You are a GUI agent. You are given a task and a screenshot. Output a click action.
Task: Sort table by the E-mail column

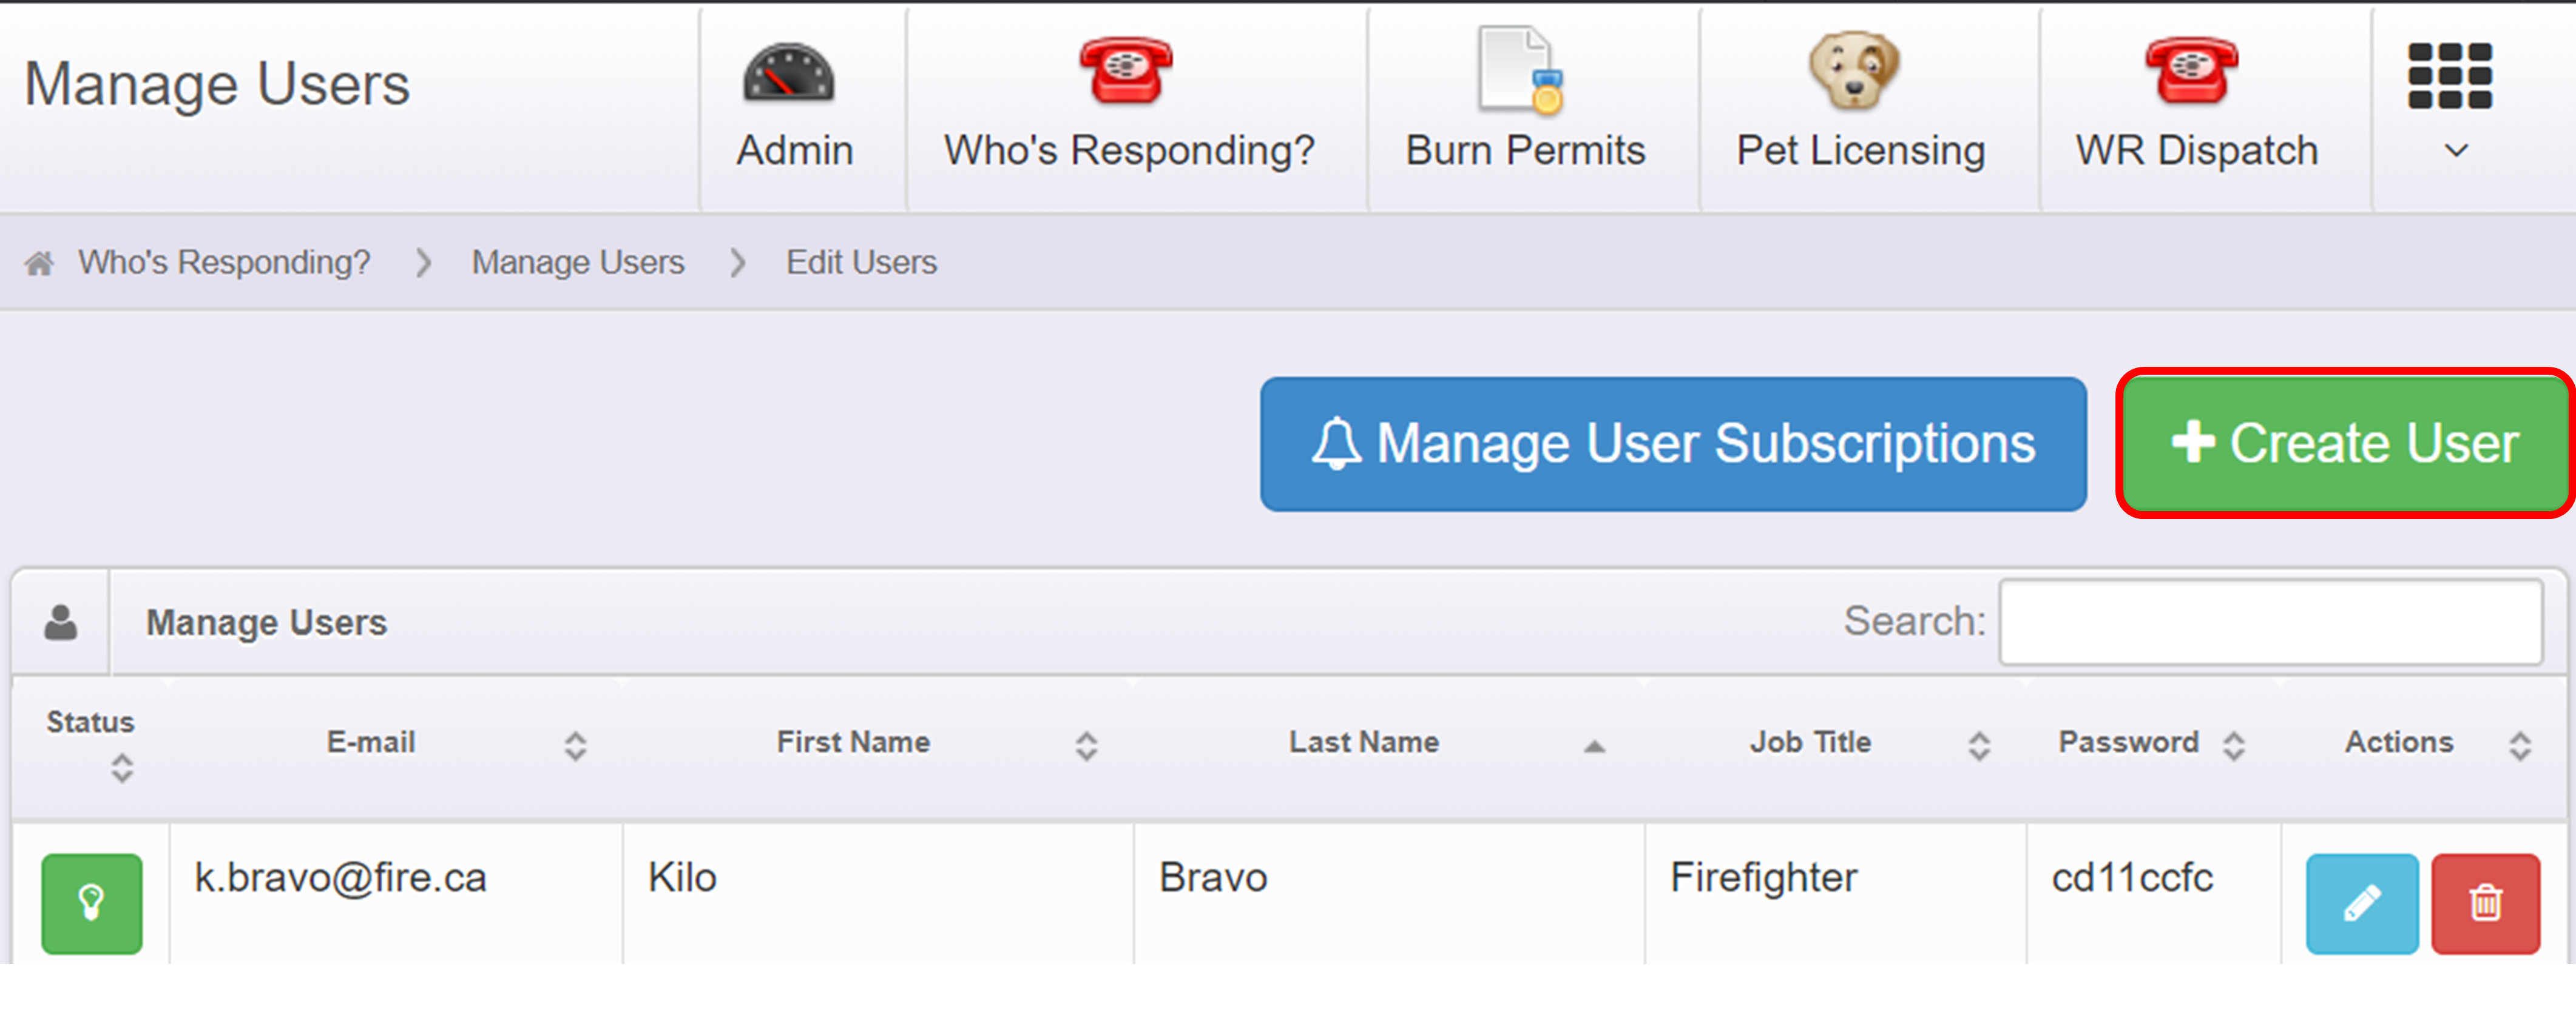(371, 742)
